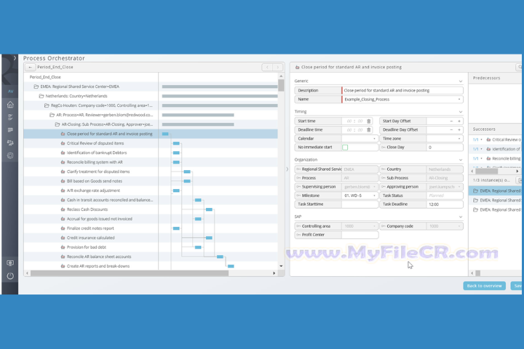Click task icon of A/R exchange rate adjustment
The image size is (524, 349).
coord(63,190)
